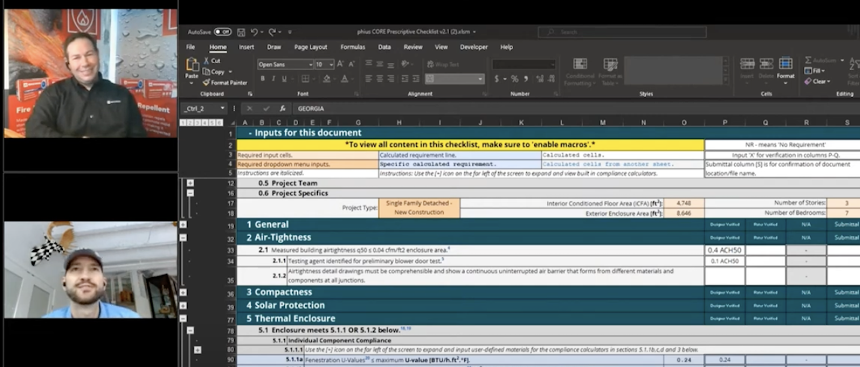
Task: Click the Comma Style icon
Action: coord(526,79)
